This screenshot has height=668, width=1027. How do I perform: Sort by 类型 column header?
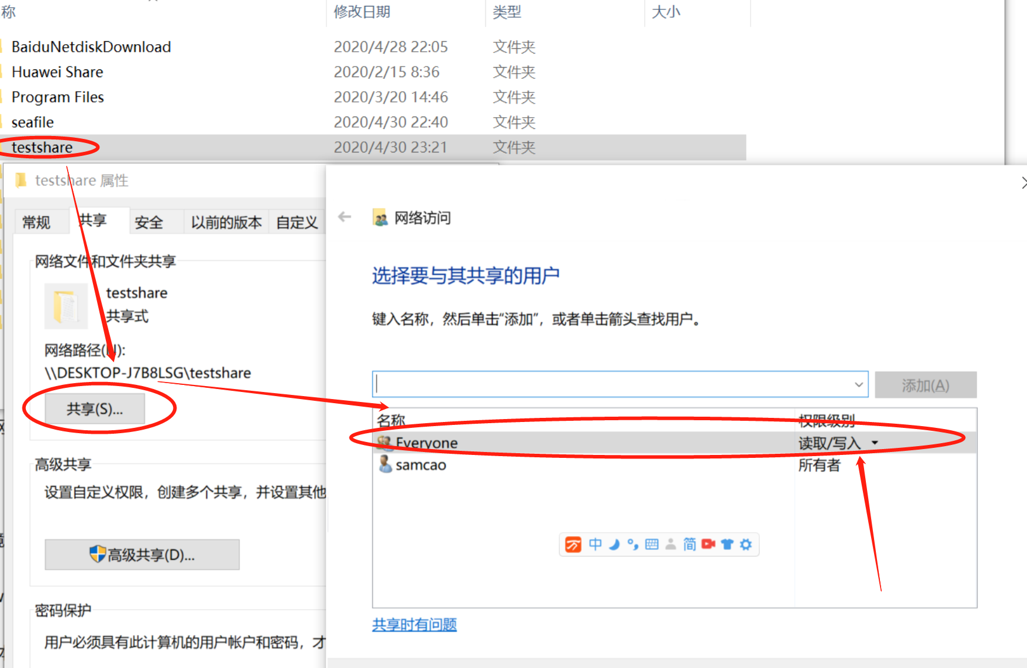point(507,12)
